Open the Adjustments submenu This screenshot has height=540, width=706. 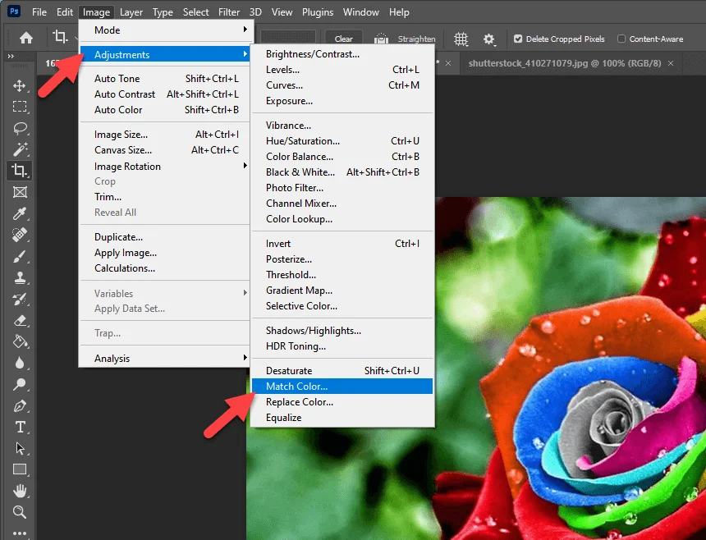click(165, 54)
